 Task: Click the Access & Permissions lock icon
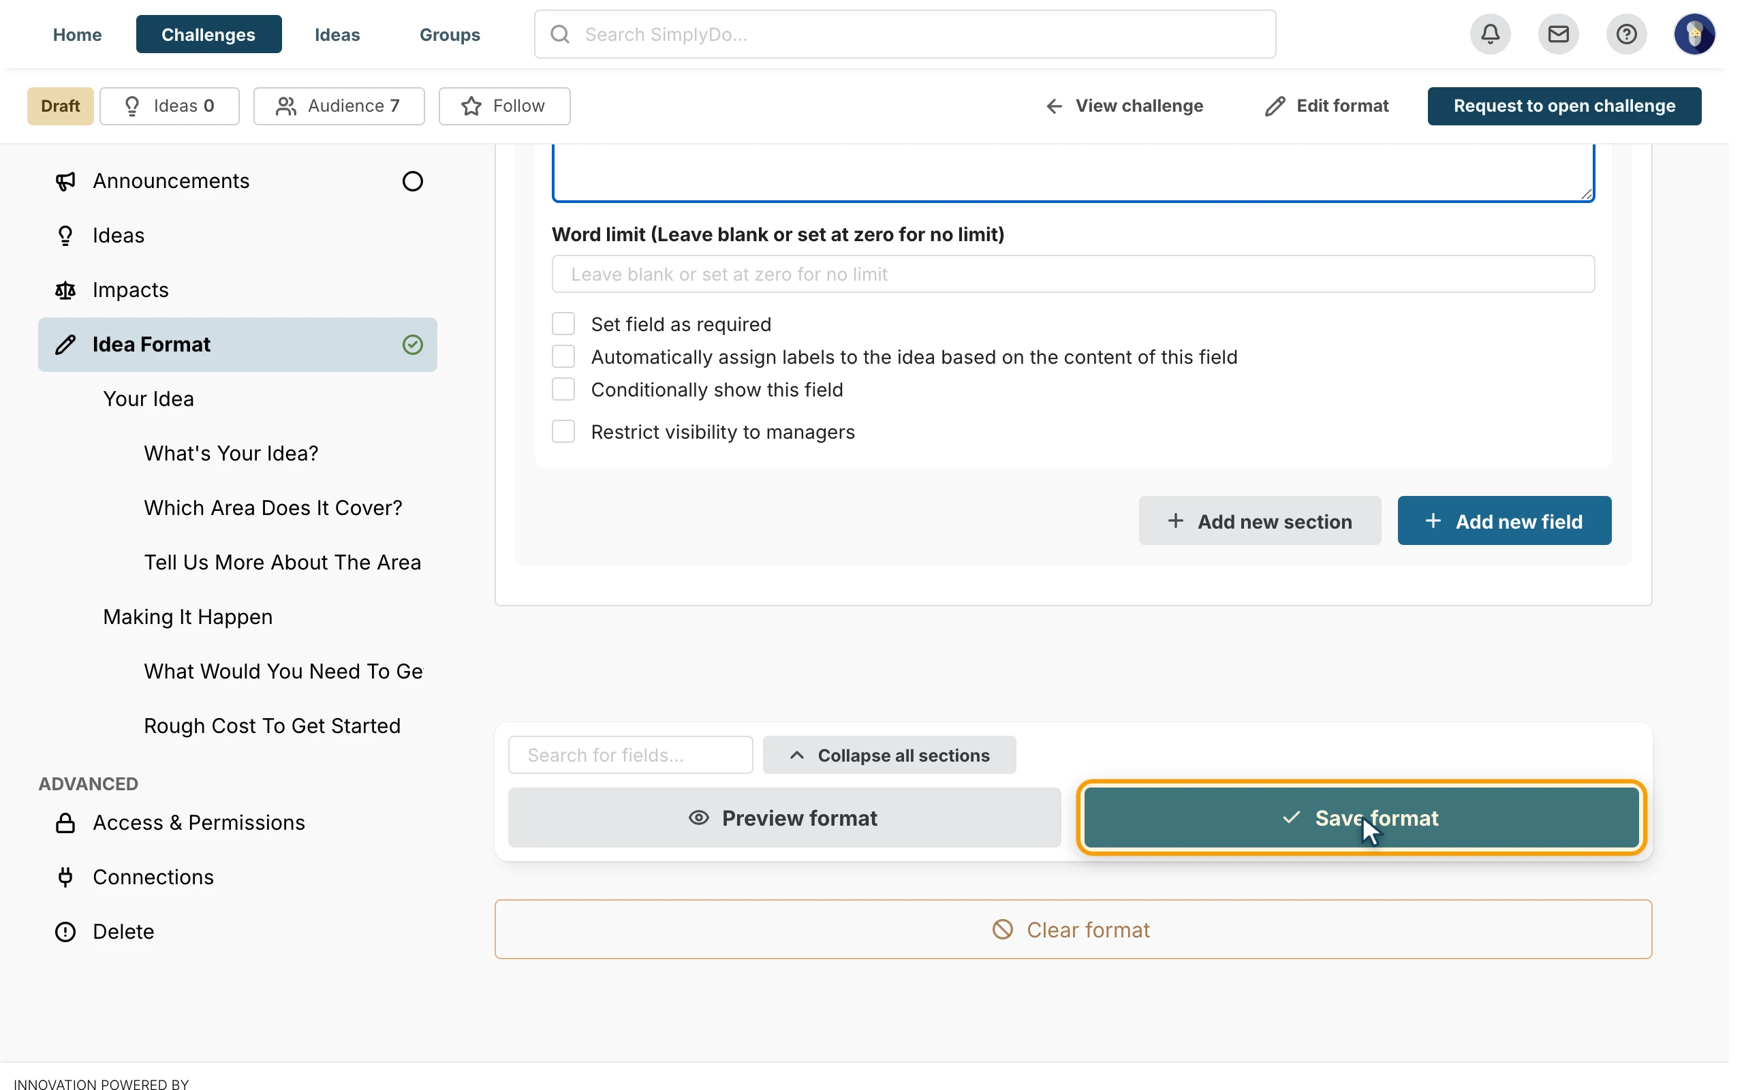pyautogui.click(x=65, y=822)
